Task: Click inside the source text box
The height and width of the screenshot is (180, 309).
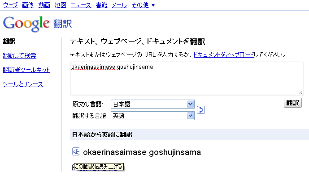Action: pos(187,79)
